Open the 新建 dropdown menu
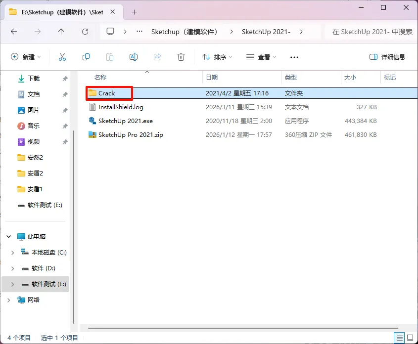The height and width of the screenshot is (344, 418). (26, 57)
